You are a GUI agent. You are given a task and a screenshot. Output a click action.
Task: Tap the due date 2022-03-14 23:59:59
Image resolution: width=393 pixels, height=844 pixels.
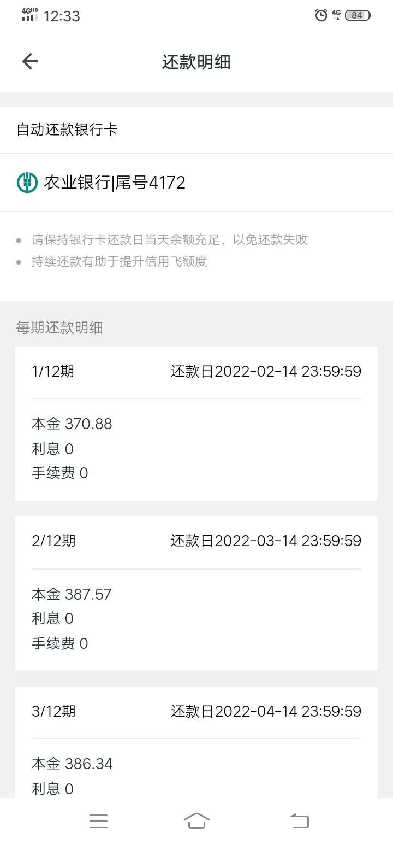click(288, 541)
